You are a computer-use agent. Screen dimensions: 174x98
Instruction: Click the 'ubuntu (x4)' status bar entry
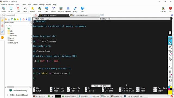pos(117,96)
